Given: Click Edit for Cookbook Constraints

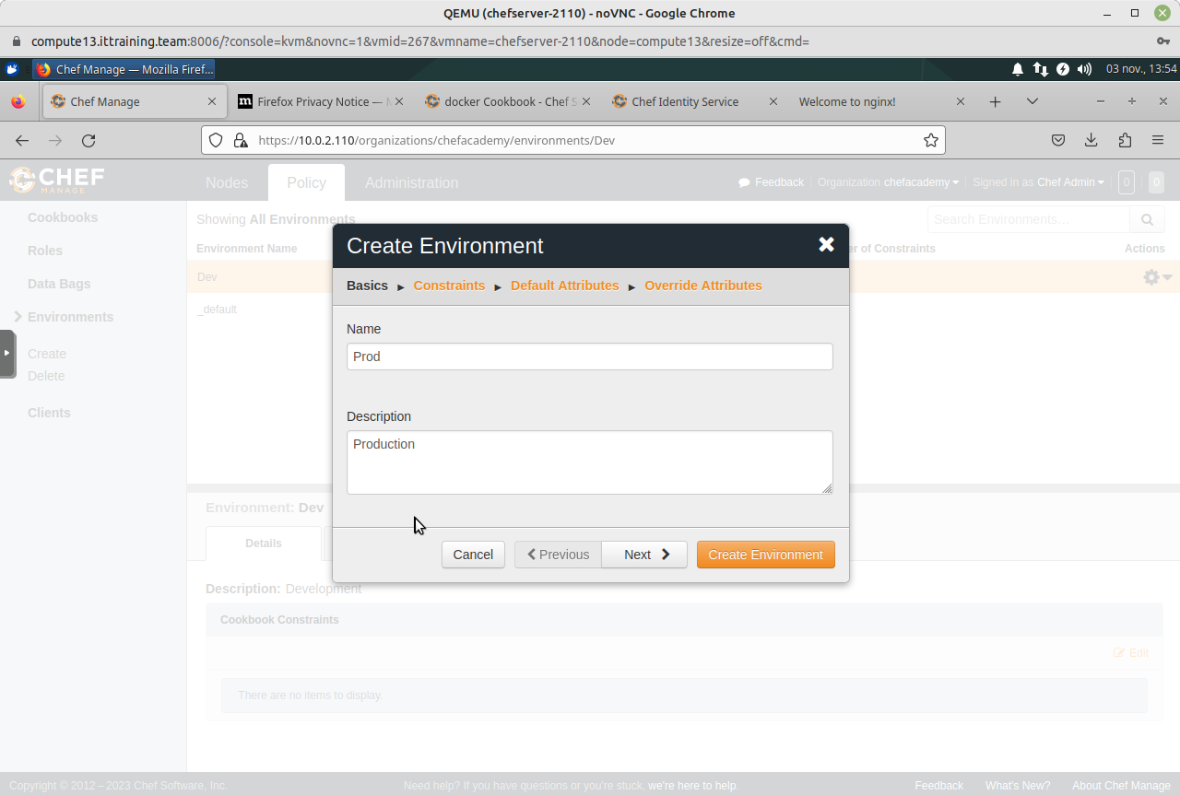Looking at the screenshot, I should (1131, 653).
